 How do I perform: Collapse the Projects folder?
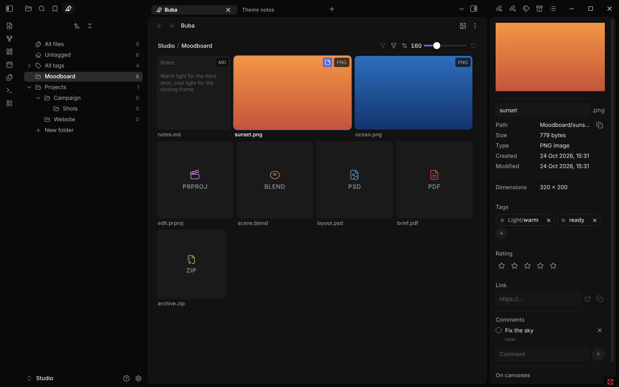click(x=29, y=87)
